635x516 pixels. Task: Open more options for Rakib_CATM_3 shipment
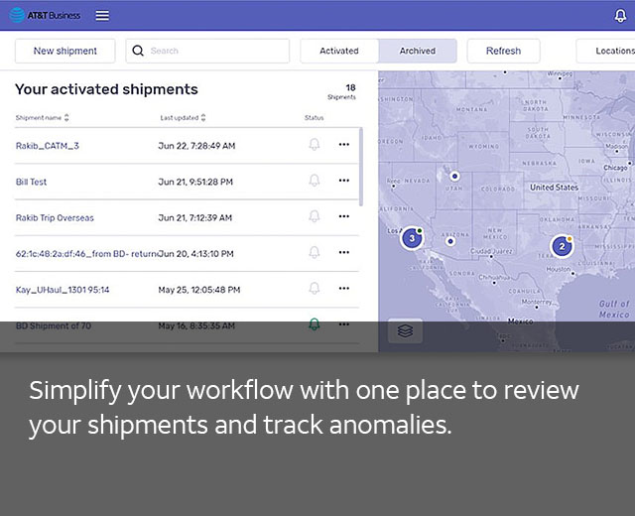point(344,145)
